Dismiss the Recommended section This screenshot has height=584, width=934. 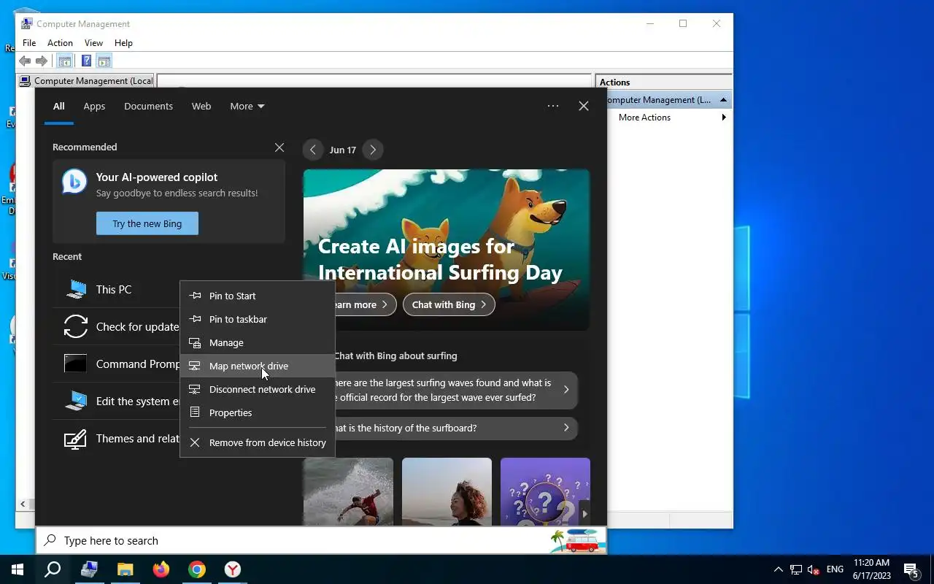279,147
